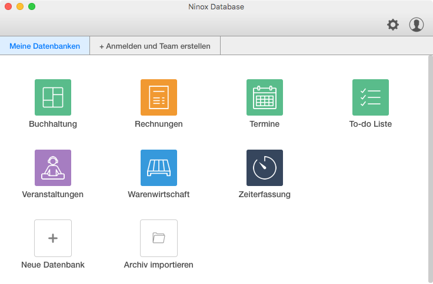Open the Termine calendar icon

coord(265,97)
